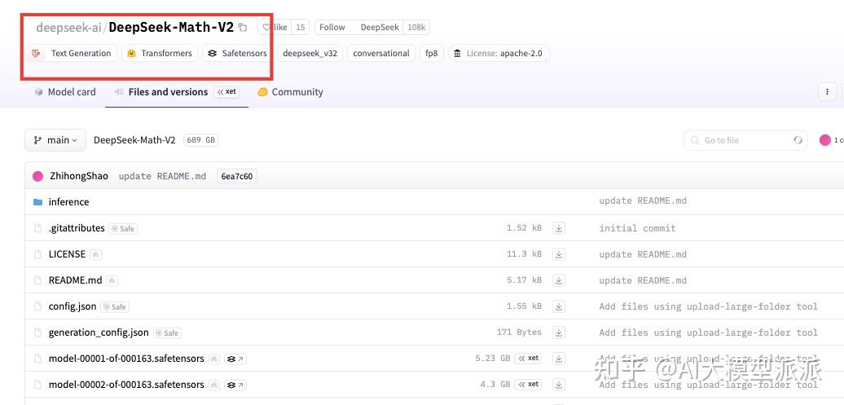Click scan badge icon beside model-00001 file

(214, 359)
